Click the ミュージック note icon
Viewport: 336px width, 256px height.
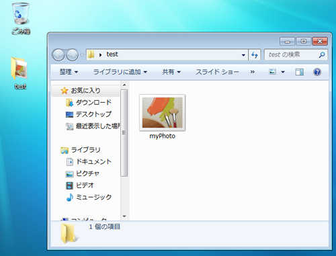pyautogui.click(x=70, y=198)
